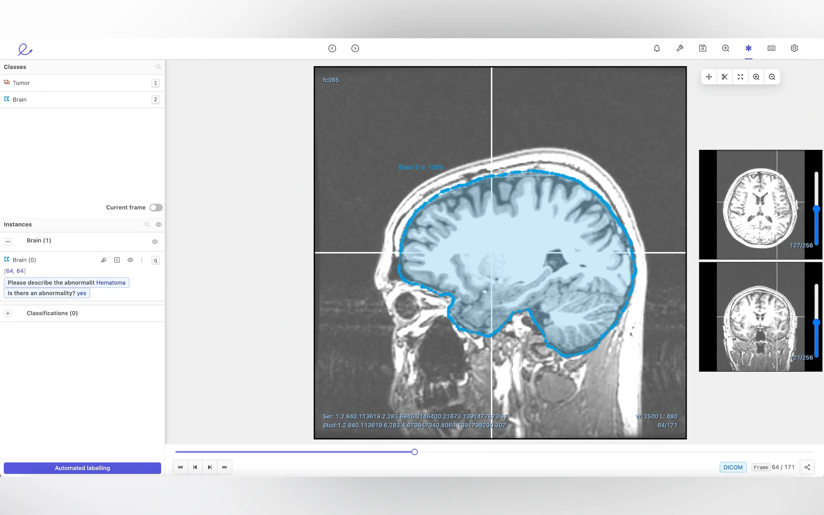Screen dimensions: 824x515
Task: Click the fit-to-screen expand icon
Action: point(740,77)
